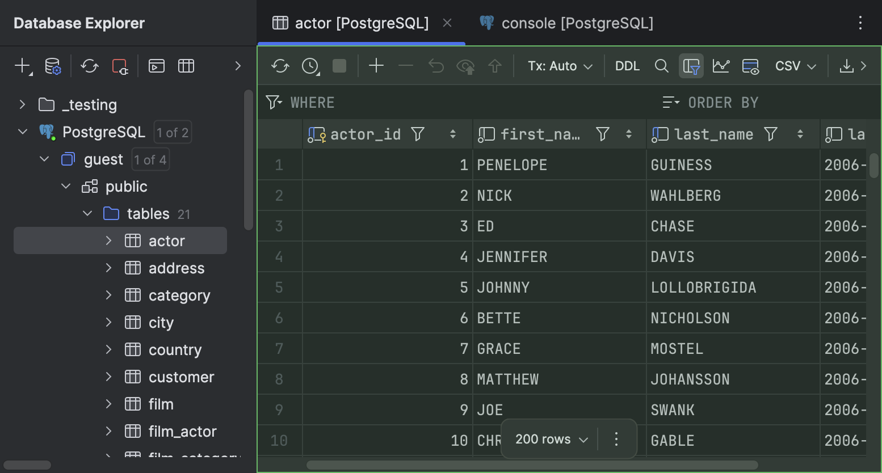Sort by the actor_id column arrows
Image resolution: width=882 pixels, height=473 pixels.
(x=452, y=134)
